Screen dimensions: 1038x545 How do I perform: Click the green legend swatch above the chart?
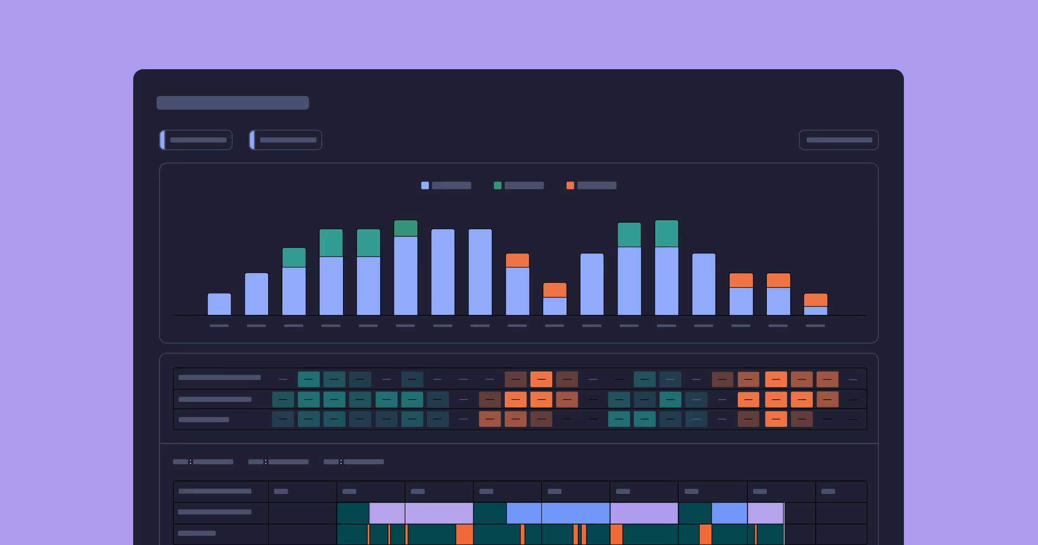497,186
